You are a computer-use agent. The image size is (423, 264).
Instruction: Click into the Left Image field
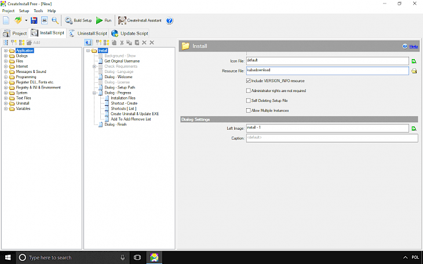coord(327,129)
